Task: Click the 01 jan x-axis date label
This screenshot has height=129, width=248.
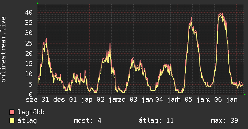Action: coord(81,100)
